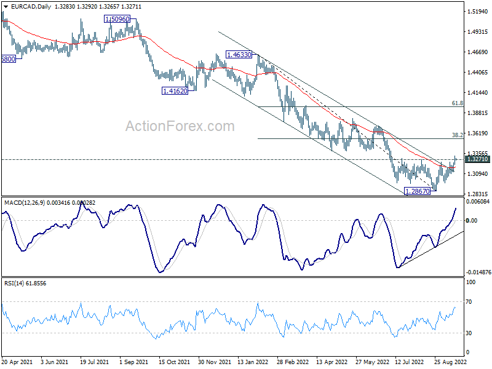This screenshot has width=492, height=369.
Task: Click the 61.8 Fibonacci level label
Action: click(x=457, y=103)
